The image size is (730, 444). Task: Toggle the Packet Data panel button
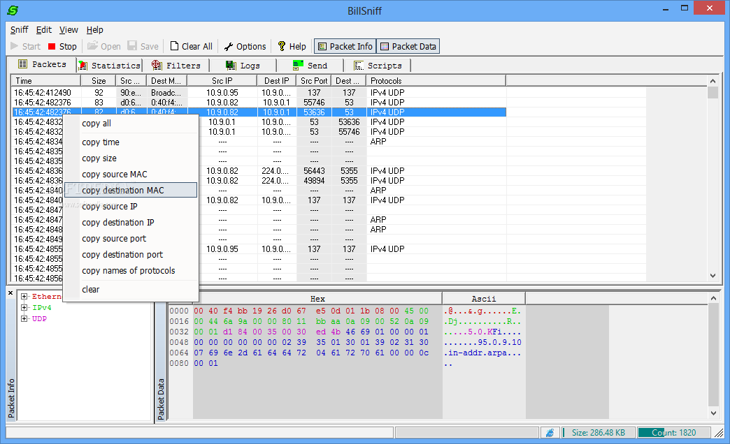pyautogui.click(x=408, y=47)
